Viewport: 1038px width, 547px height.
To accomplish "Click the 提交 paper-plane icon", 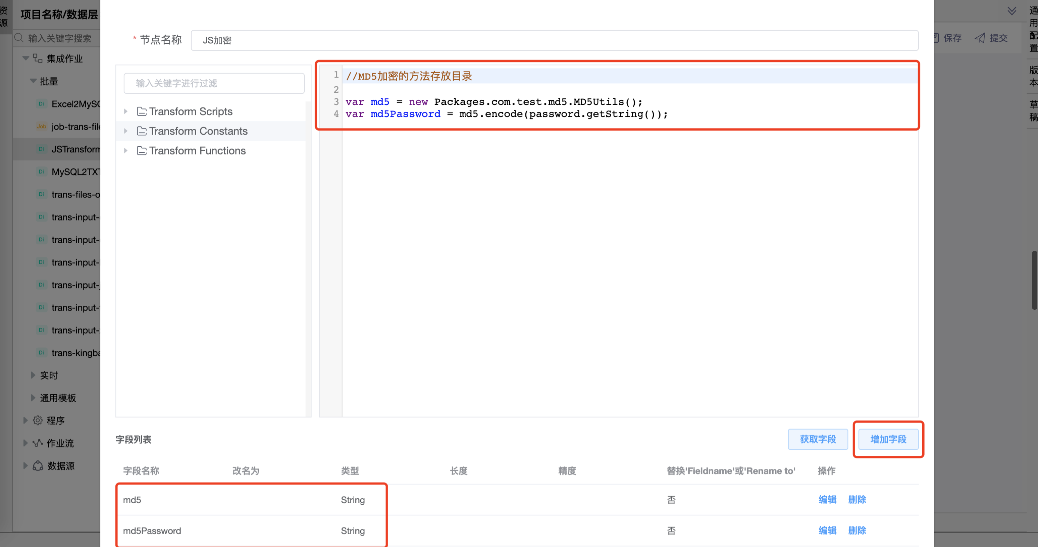I will [980, 38].
